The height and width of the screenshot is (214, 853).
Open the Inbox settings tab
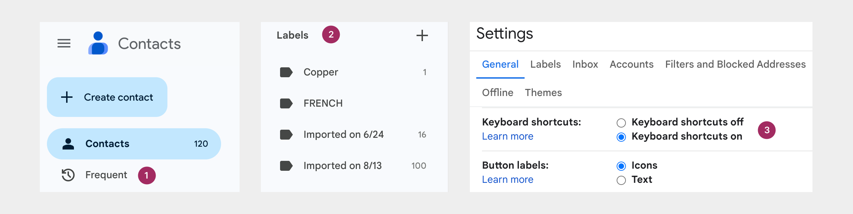tap(585, 64)
